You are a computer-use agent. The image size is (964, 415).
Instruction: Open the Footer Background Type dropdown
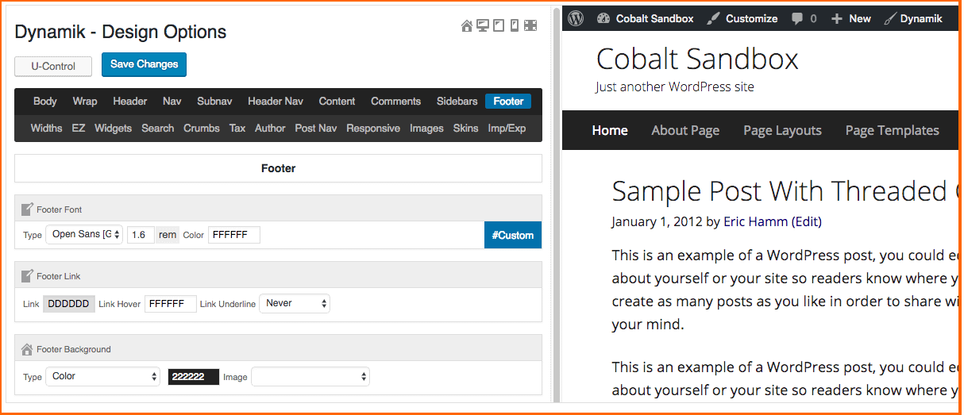point(102,377)
